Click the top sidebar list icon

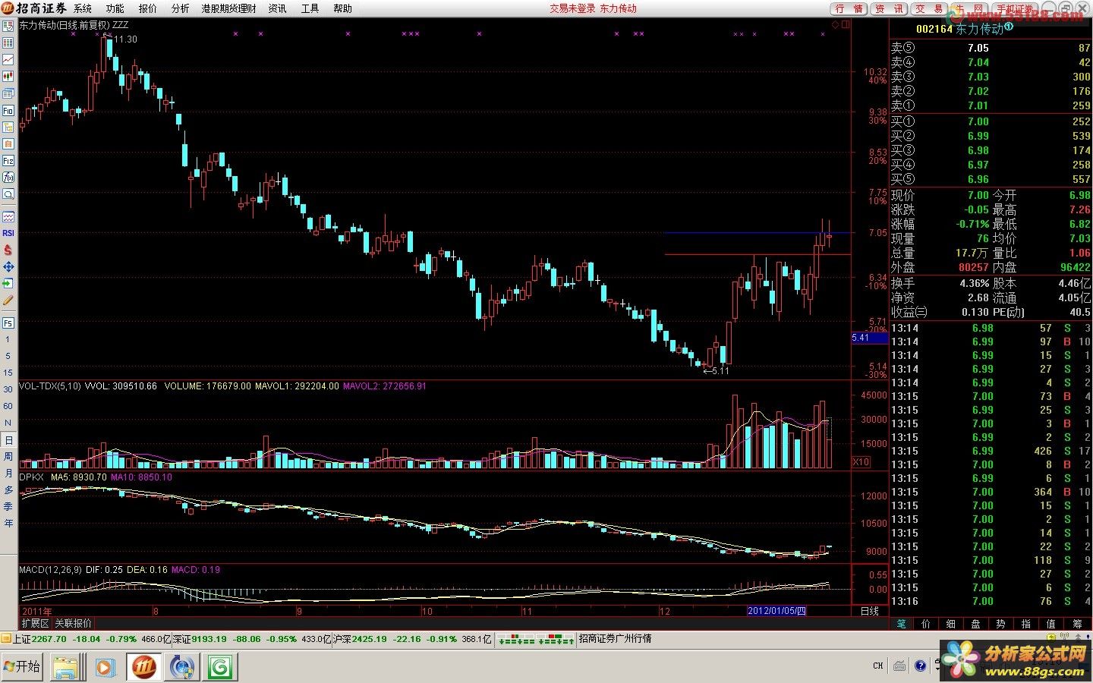(x=8, y=26)
